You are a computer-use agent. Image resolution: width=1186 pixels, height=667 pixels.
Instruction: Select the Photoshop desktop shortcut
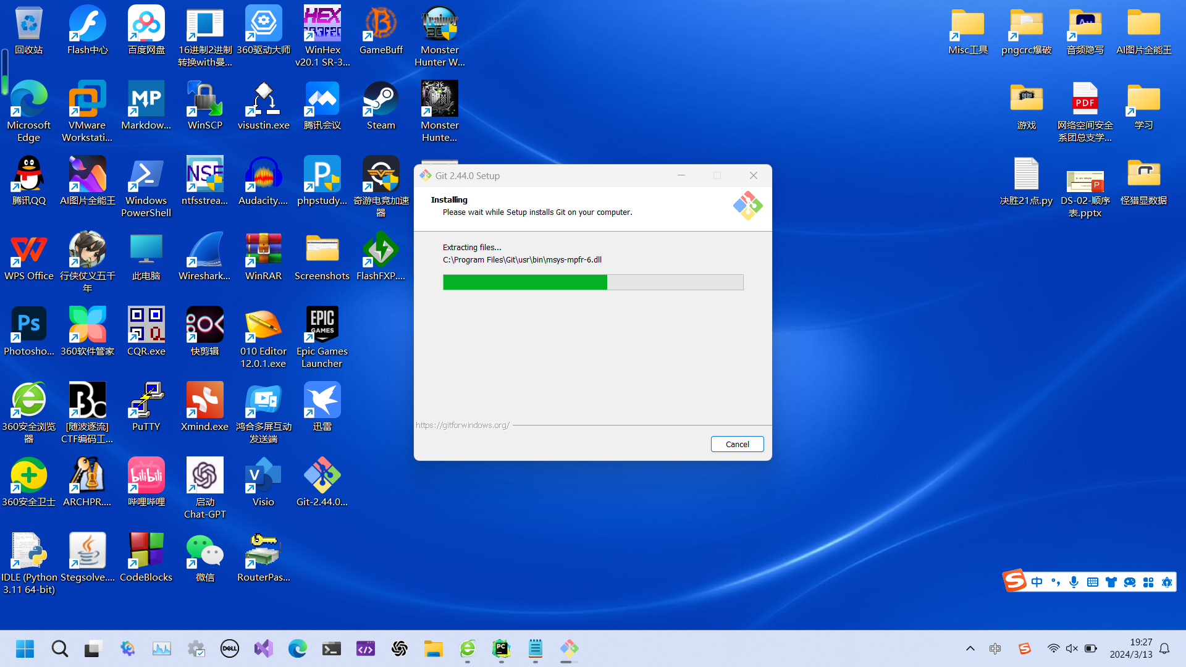pyautogui.click(x=28, y=332)
